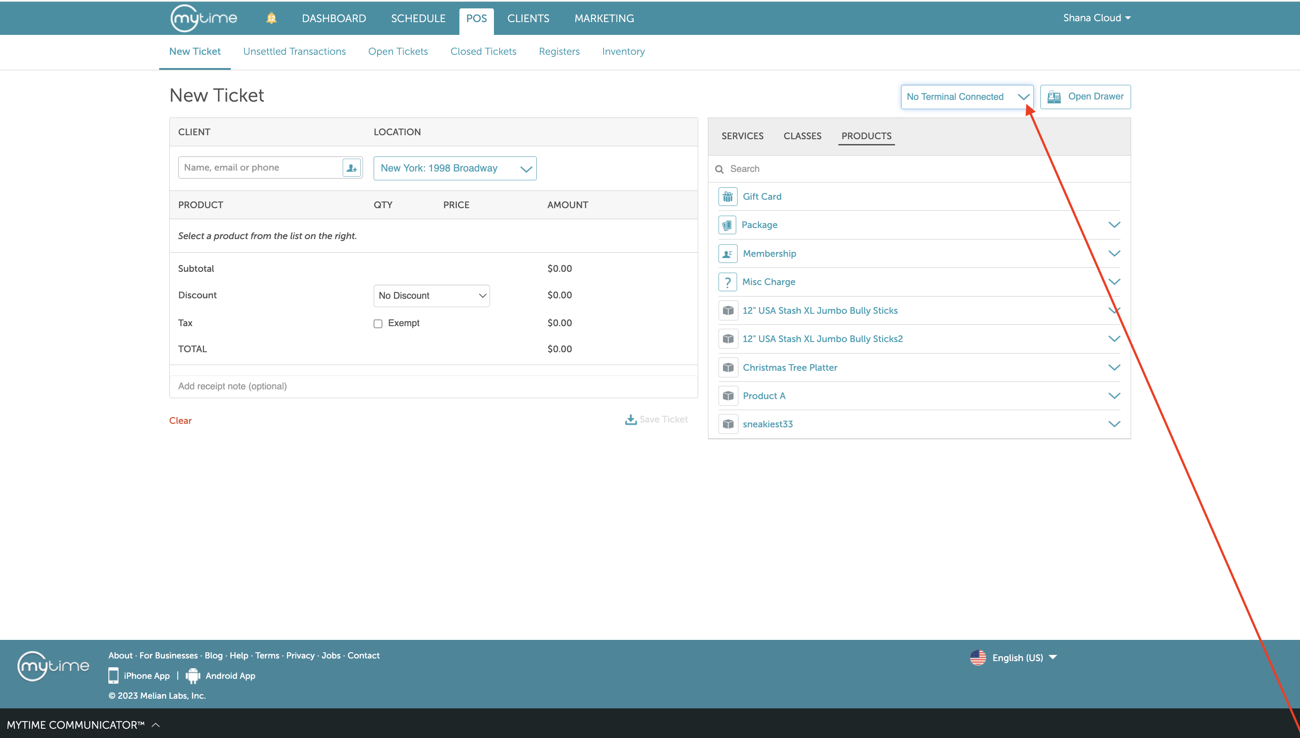
Task: Open the Schedule menu
Action: coord(418,18)
